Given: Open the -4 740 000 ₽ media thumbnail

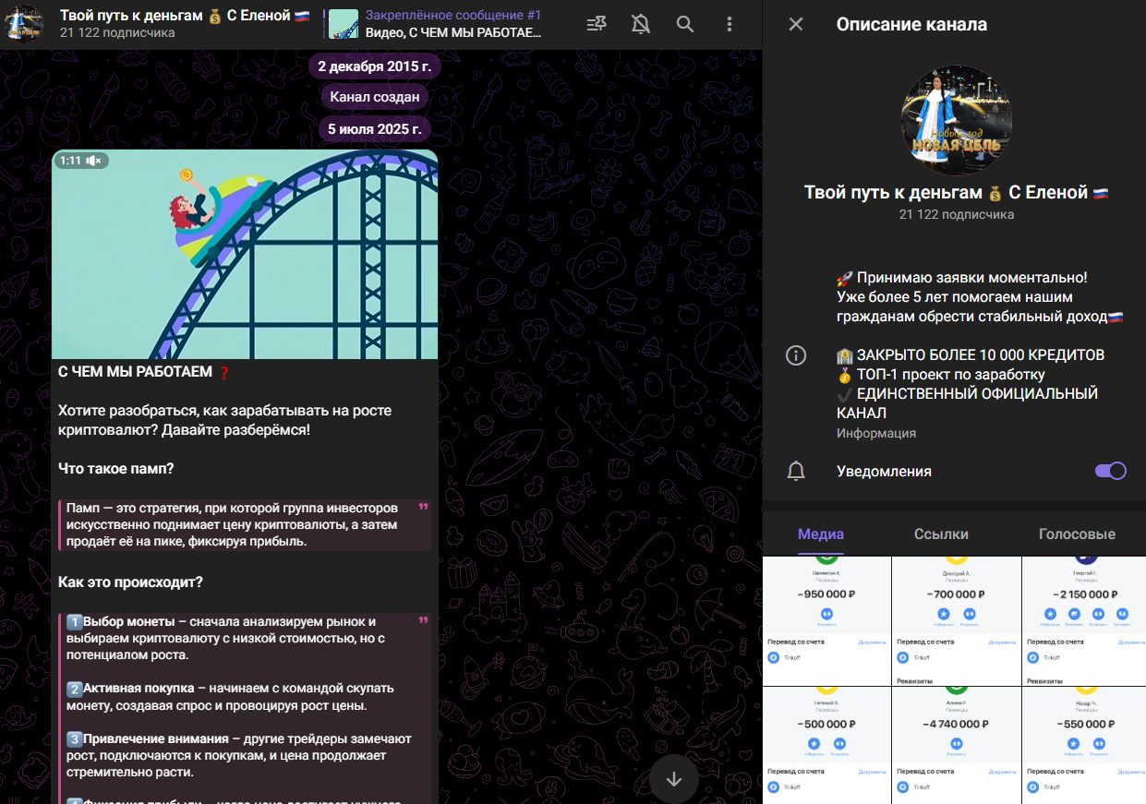Looking at the screenshot, I should click(x=957, y=745).
